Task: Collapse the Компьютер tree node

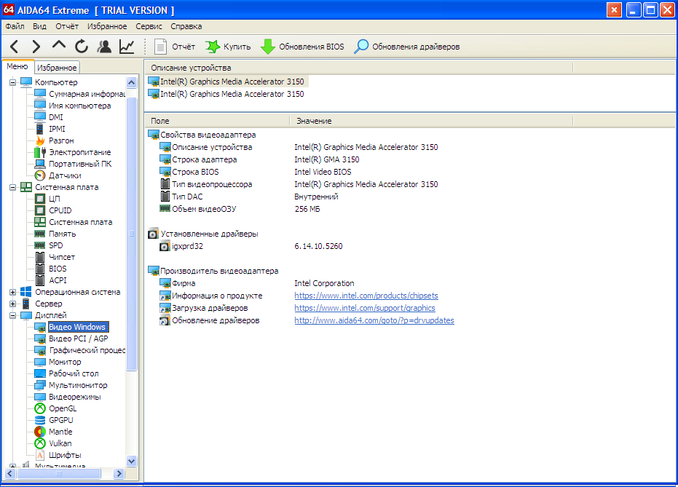Action: click(12, 82)
